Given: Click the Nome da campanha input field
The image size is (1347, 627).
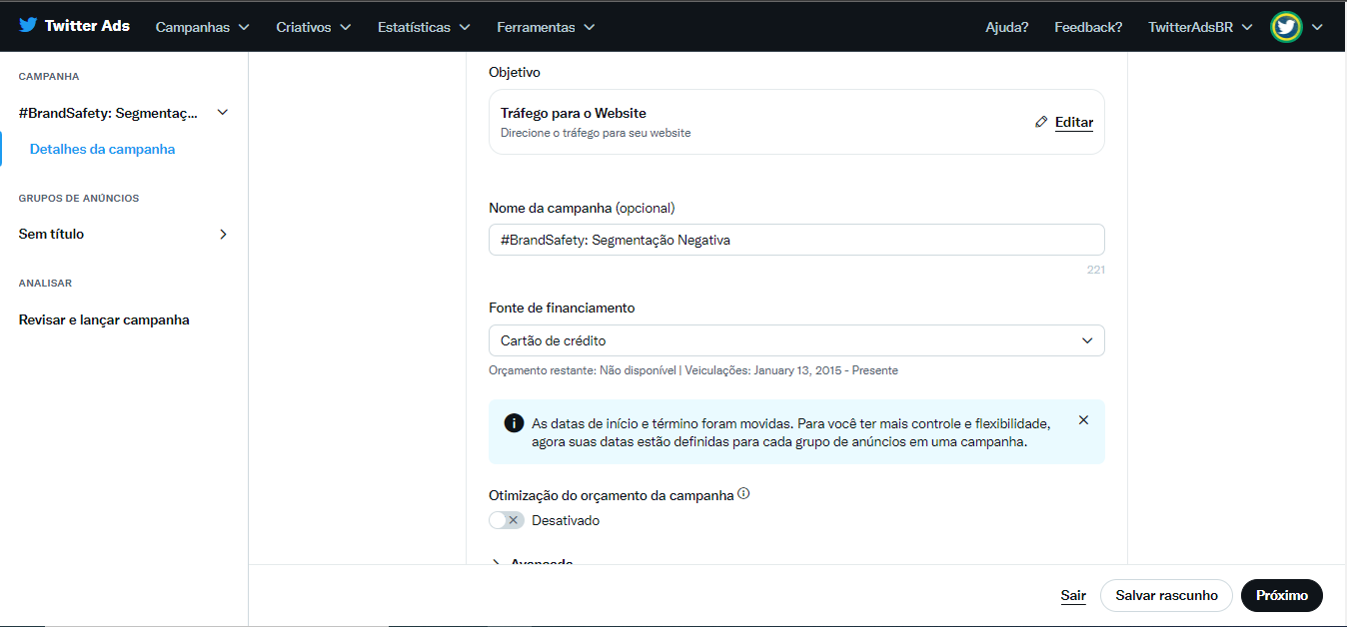Looking at the screenshot, I should (x=796, y=240).
